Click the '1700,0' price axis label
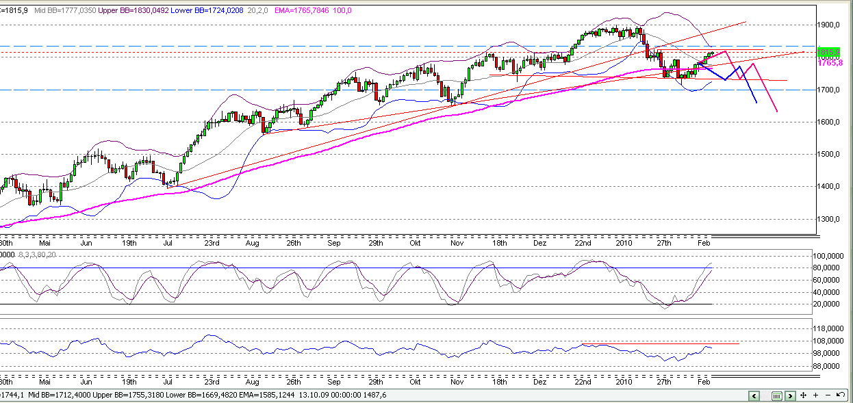The image size is (853, 403). point(829,90)
